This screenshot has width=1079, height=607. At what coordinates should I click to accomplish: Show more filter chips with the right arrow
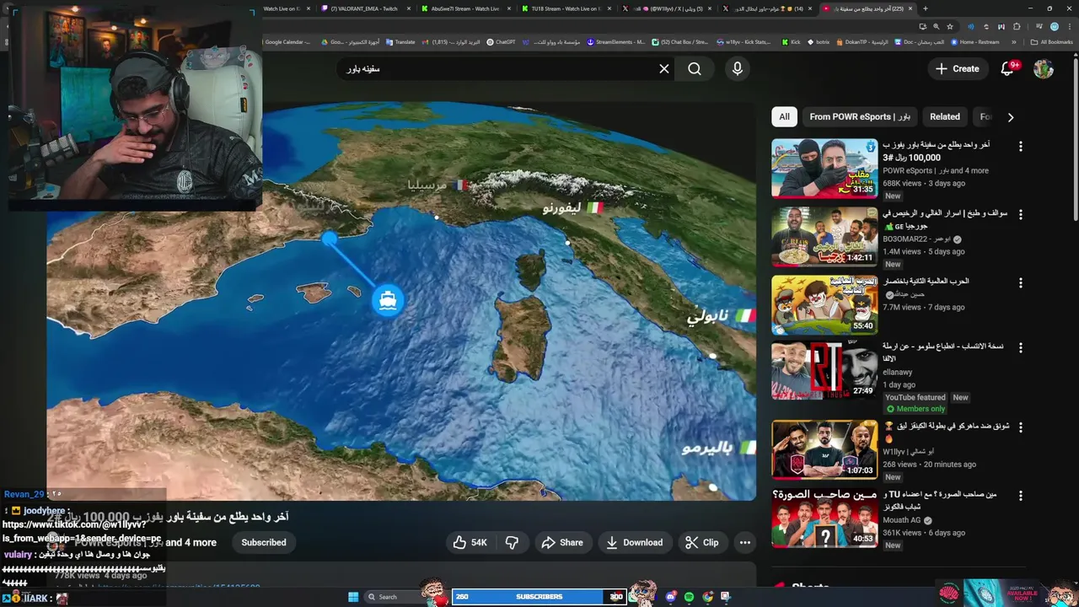[x=1011, y=117]
